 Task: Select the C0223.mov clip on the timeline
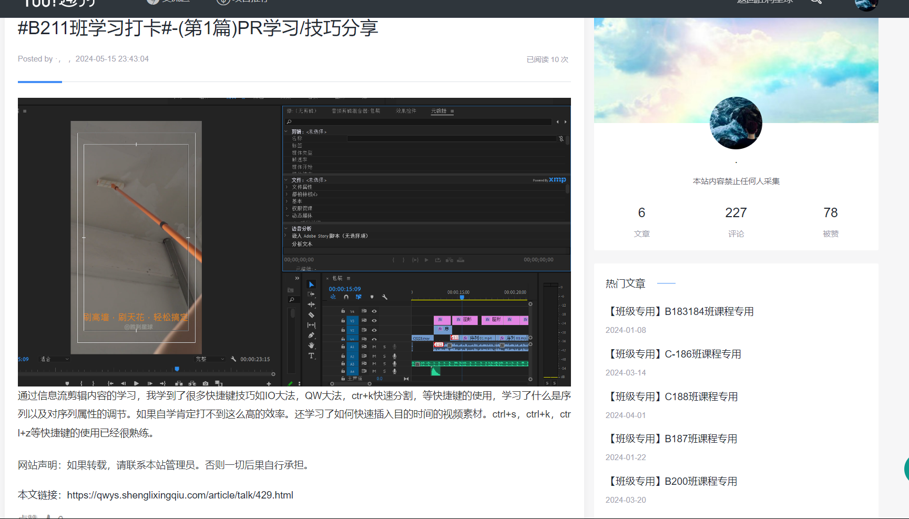coord(422,338)
